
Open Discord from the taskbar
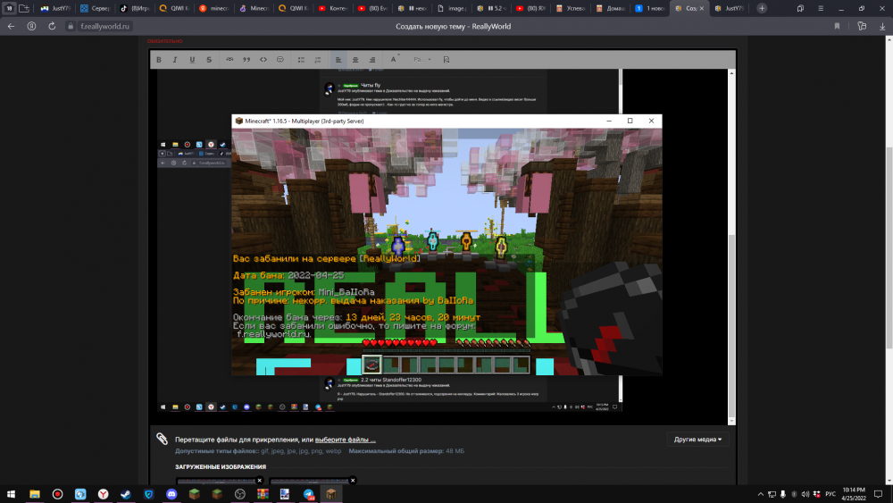pyautogui.click(x=171, y=494)
